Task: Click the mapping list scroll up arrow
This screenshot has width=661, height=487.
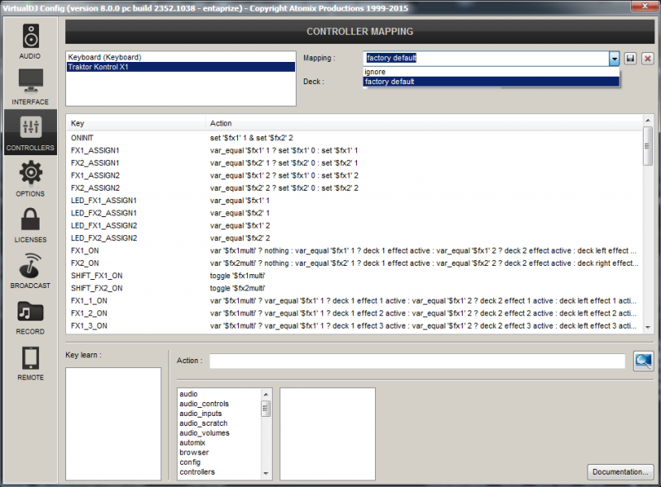Action: (648, 121)
